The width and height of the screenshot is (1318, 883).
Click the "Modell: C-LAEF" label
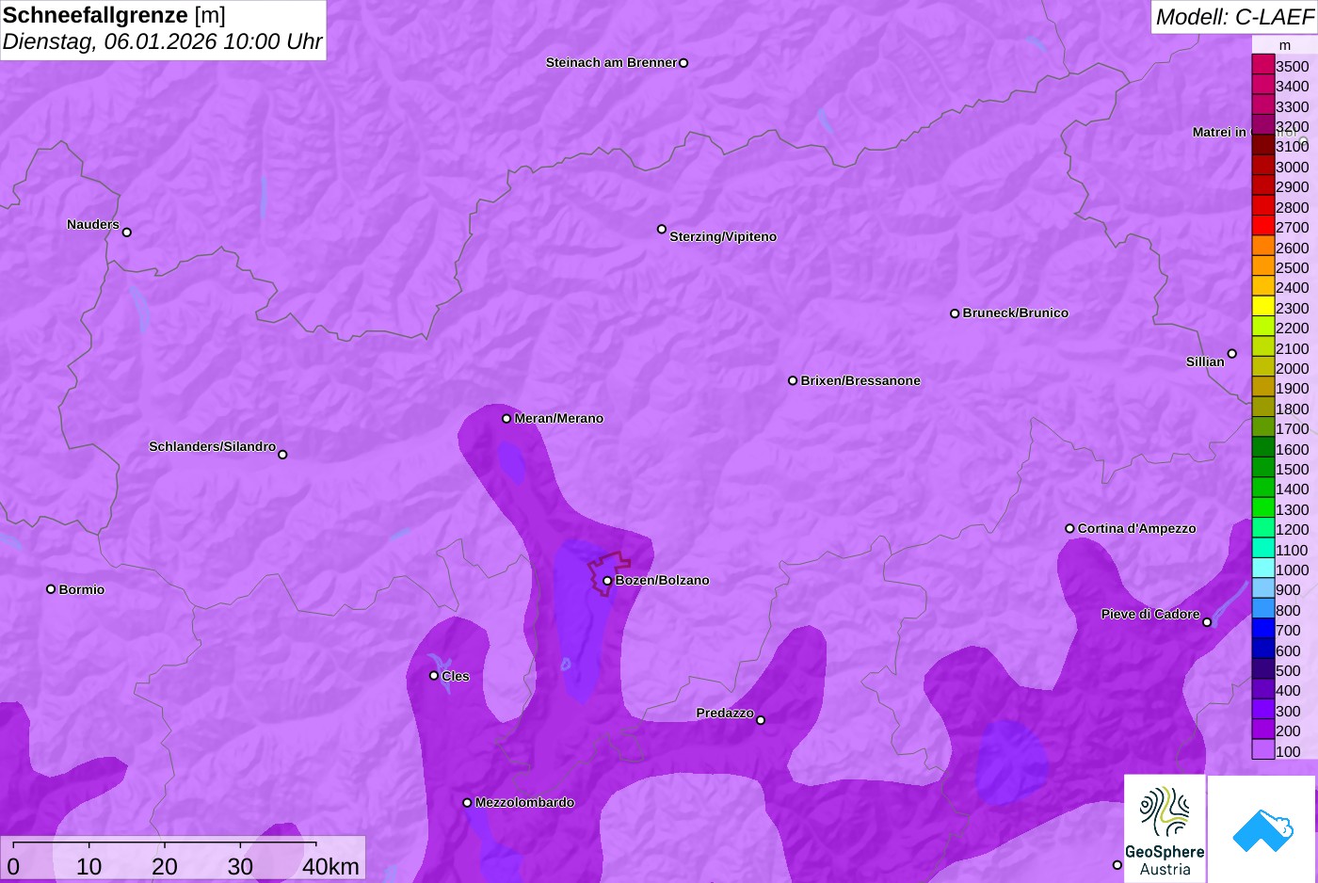click(1234, 17)
